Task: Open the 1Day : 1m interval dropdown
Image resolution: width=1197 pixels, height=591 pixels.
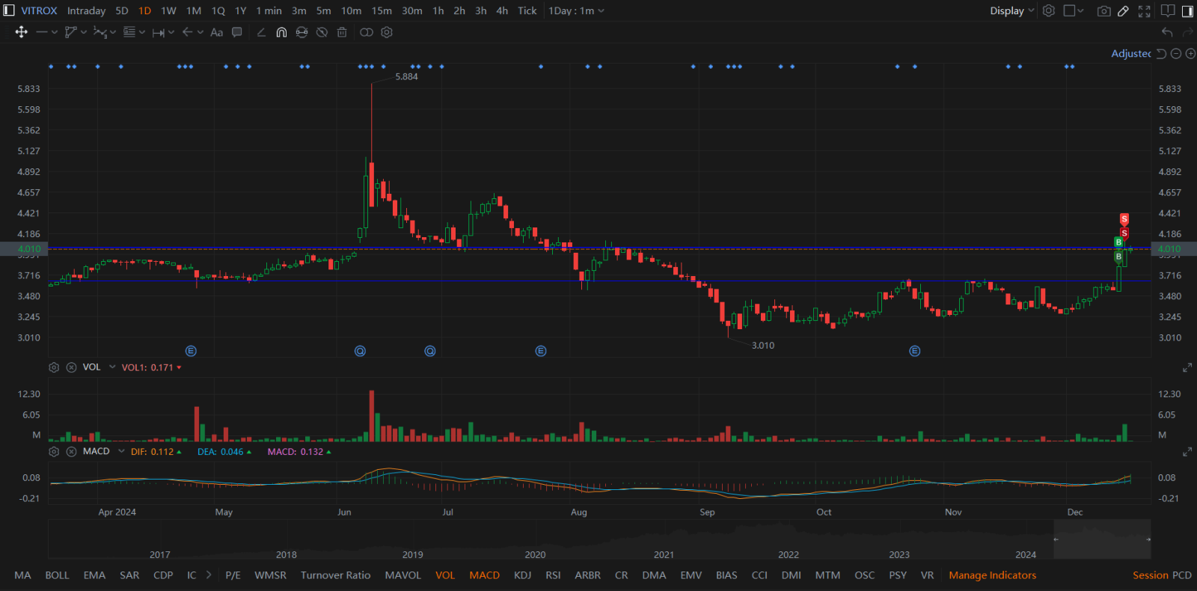Action: click(576, 10)
